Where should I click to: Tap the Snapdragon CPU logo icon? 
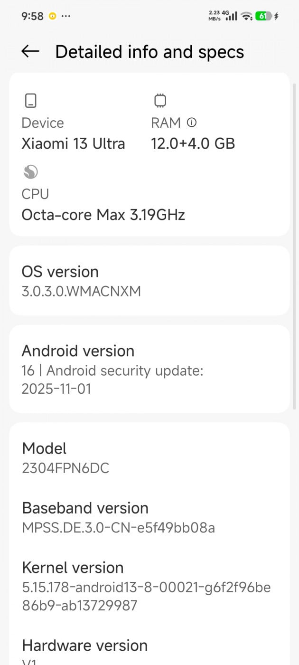31,171
